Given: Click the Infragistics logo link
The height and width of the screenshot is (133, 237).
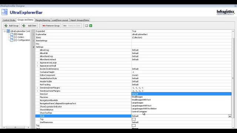Looking at the screenshot, I should (226, 12).
